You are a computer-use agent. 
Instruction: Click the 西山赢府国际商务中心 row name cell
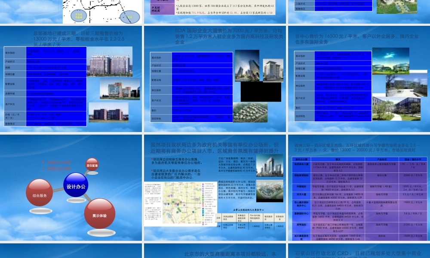tap(301, 205)
